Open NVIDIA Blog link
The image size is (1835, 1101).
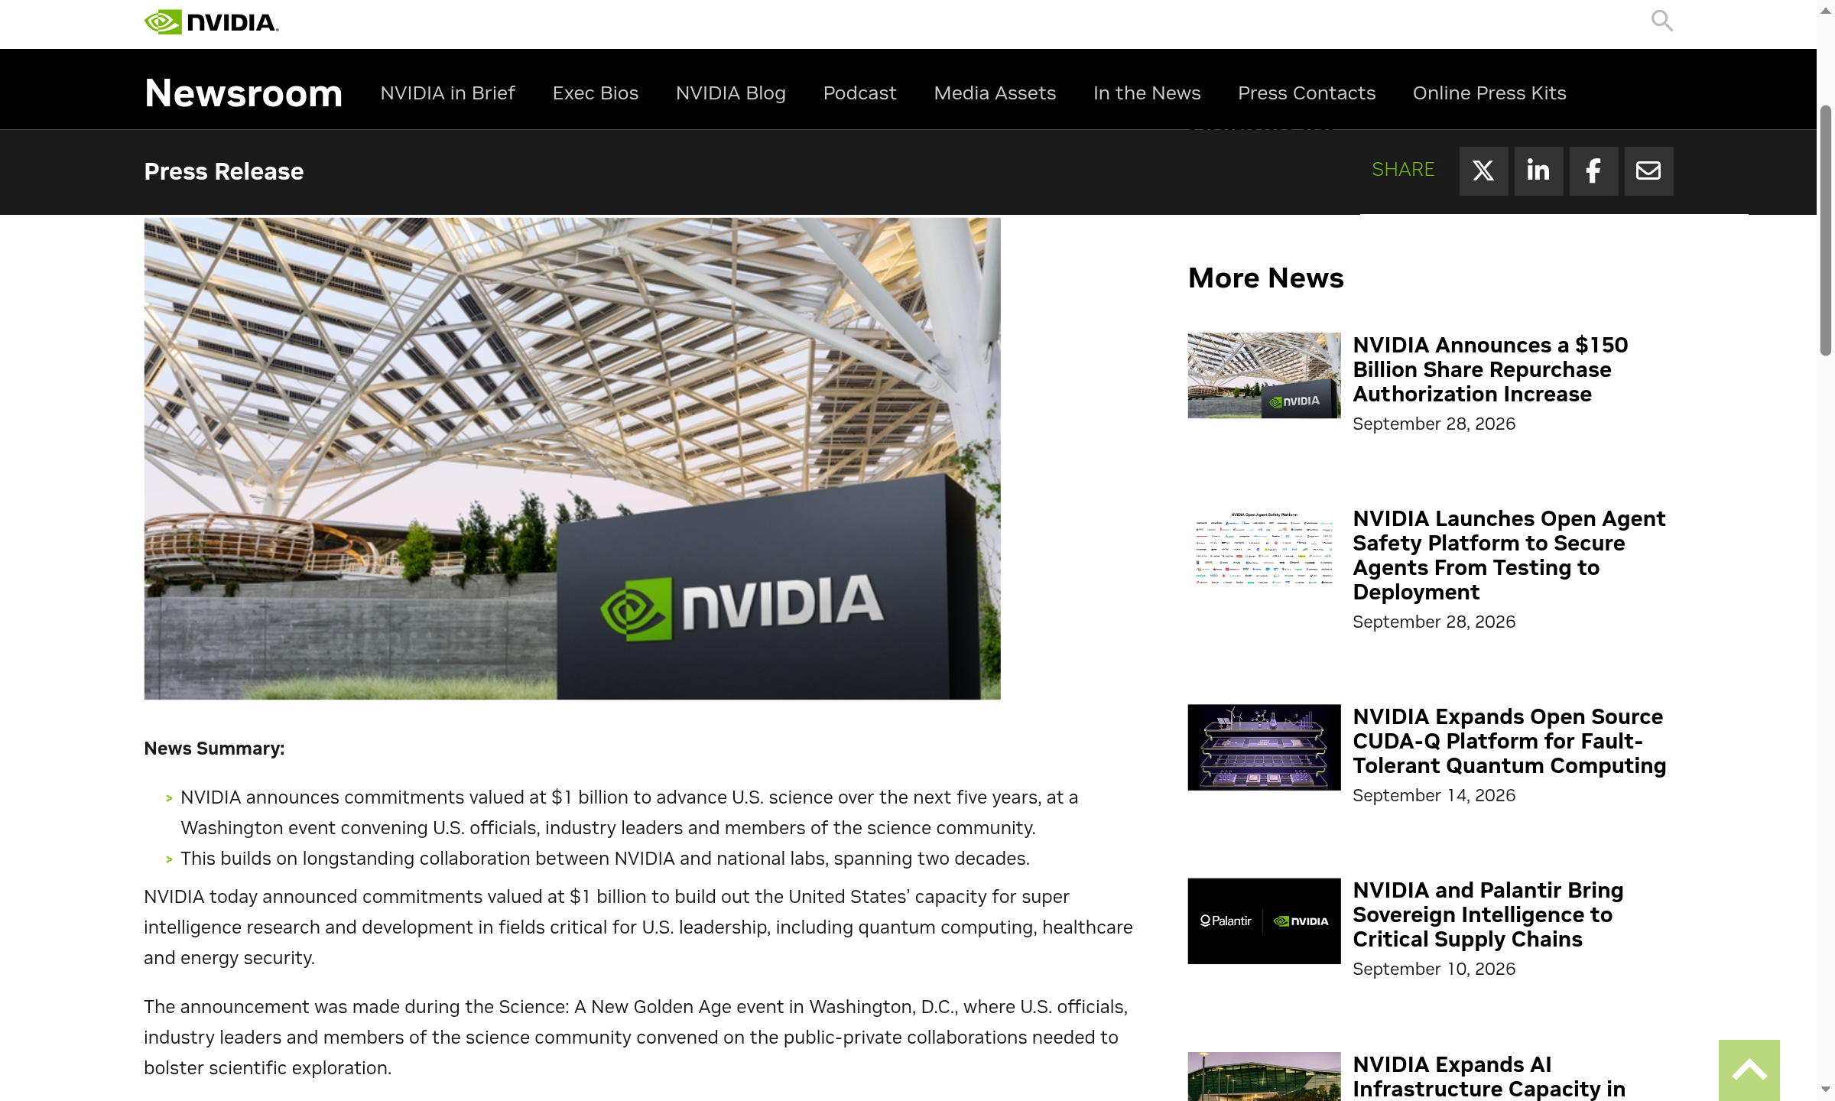coord(731,93)
